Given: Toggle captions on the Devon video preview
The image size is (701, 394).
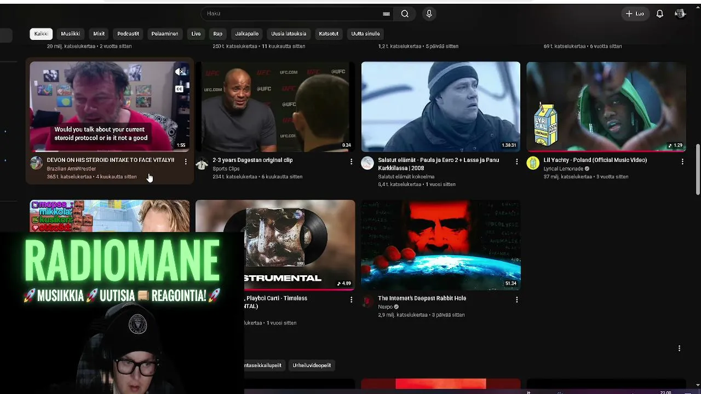Looking at the screenshot, I should coord(179,89).
